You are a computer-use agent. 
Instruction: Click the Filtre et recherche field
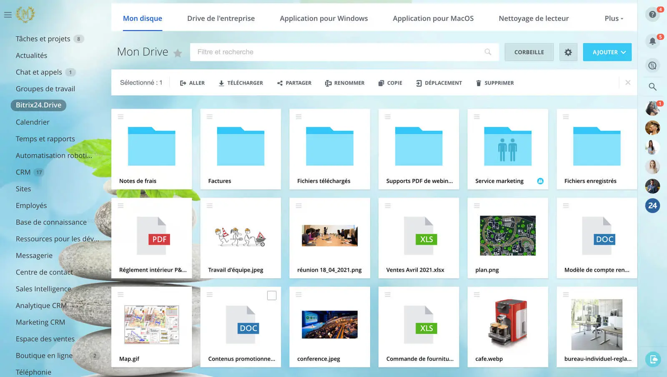pyautogui.click(x=338, y=52)
